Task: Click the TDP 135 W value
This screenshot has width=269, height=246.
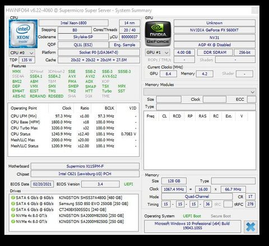Action: pyautogui.click(x=27, y=60)
